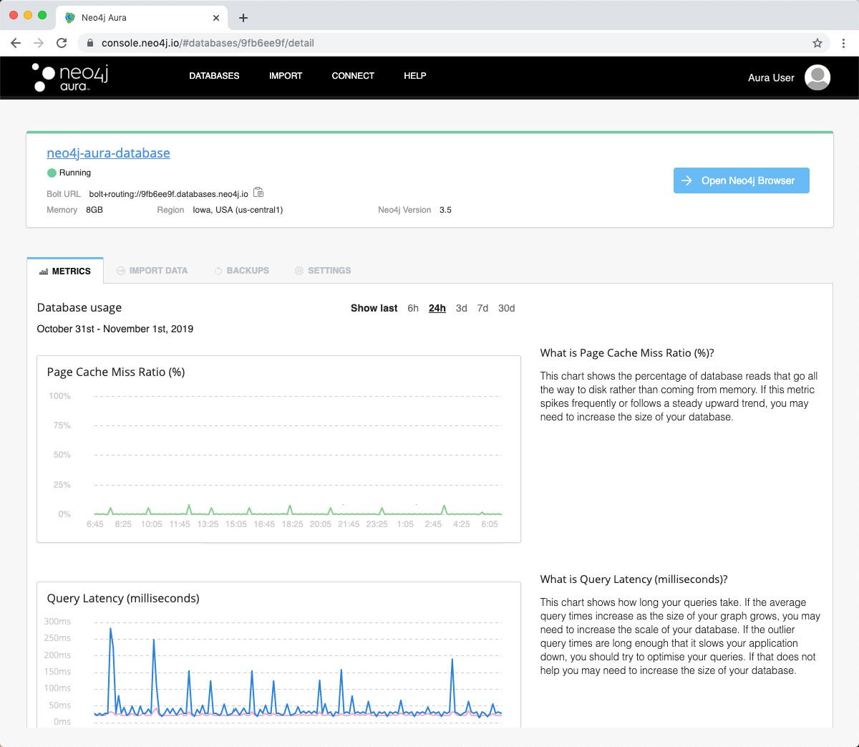The width and height of the screenshot is (859, 747).
Task: Click 'What is Query Latency (milliseconds)?' heading
Action: coord(634,579)
